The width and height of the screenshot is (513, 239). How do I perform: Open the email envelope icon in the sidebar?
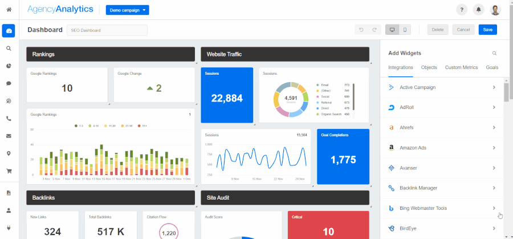pos(9,136)
